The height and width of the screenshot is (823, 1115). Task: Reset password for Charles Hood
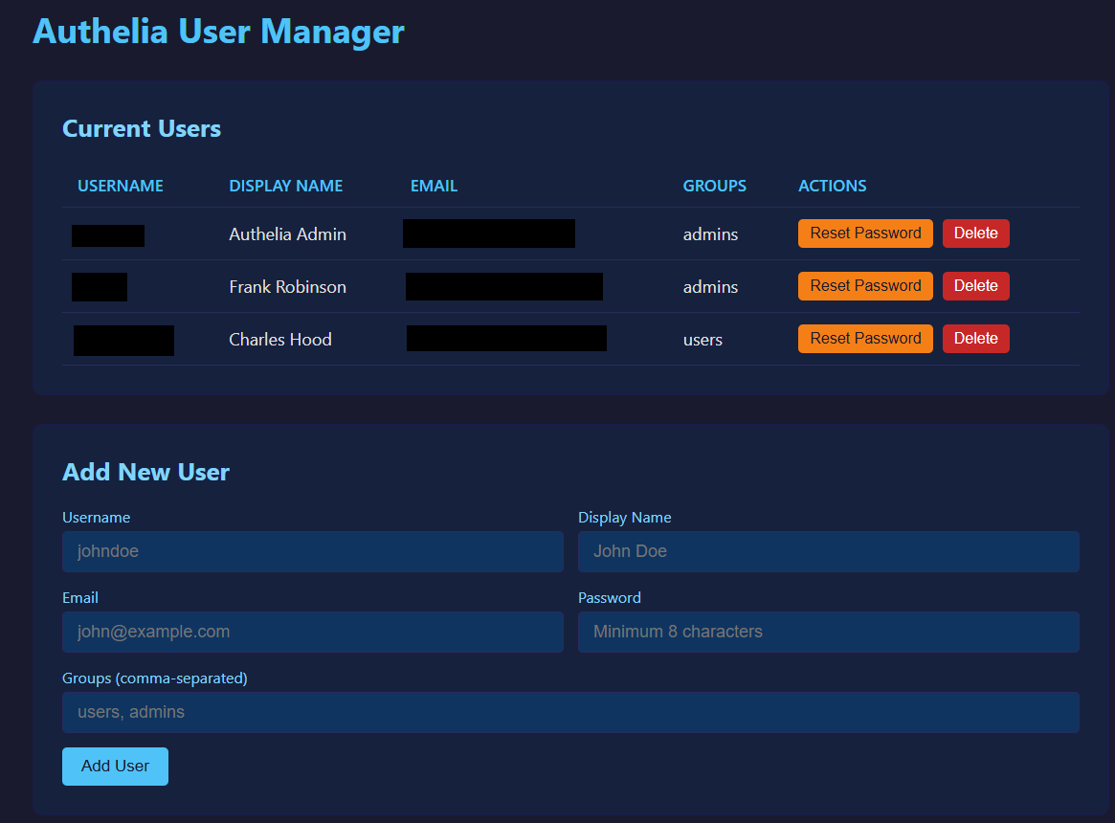pyautogui.click(x=864, y=338)
